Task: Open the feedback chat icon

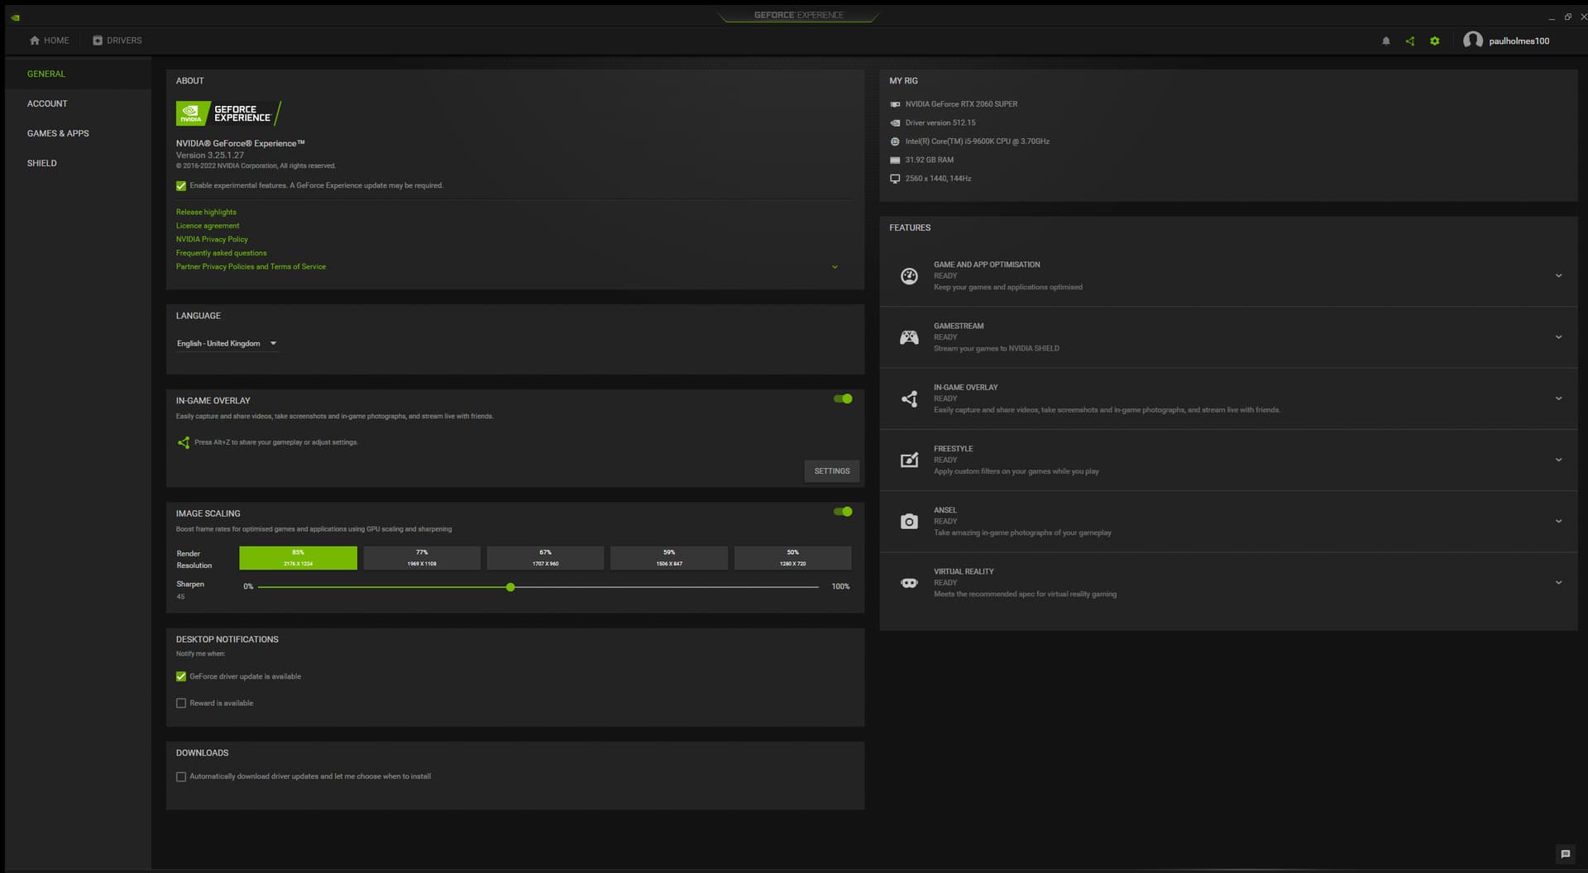Action: [x=1565, y=854]
